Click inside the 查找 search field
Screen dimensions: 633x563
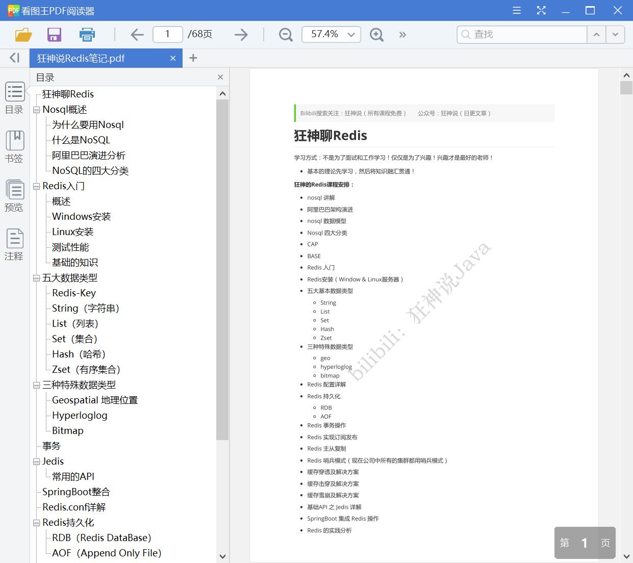(521, 35)
